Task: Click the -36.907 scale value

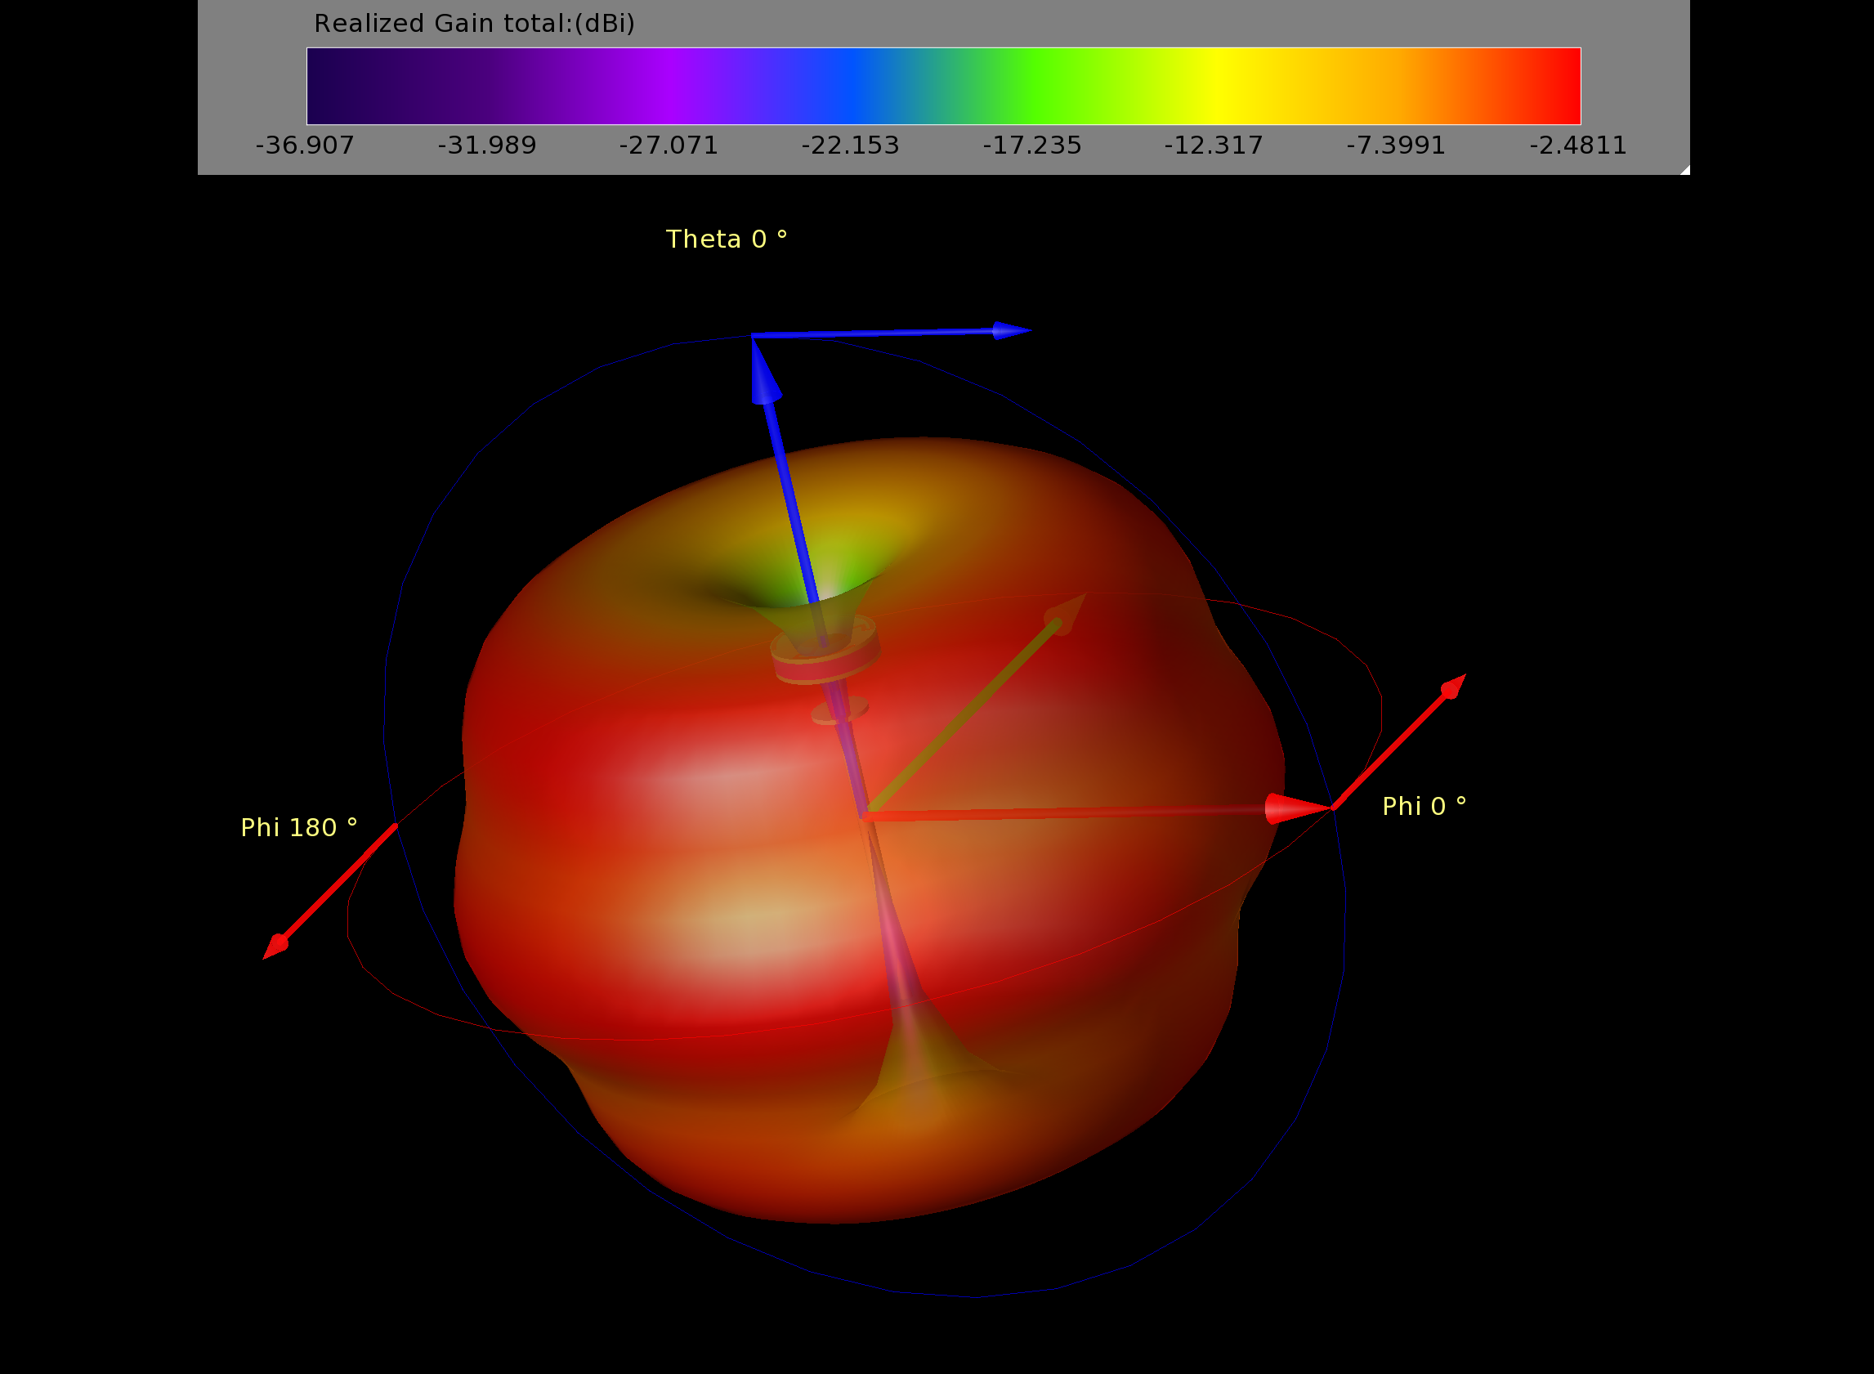Action: (305, 145)
